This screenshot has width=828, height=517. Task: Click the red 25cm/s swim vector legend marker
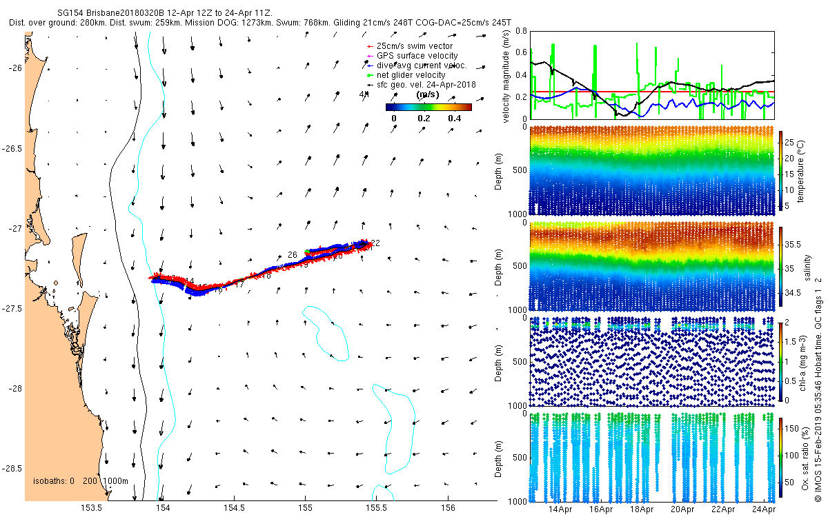click(x=369, y=46)
